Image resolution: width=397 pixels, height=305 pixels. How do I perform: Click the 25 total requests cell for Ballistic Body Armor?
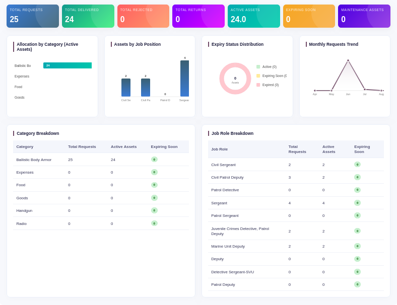click(x=70, y=160)
